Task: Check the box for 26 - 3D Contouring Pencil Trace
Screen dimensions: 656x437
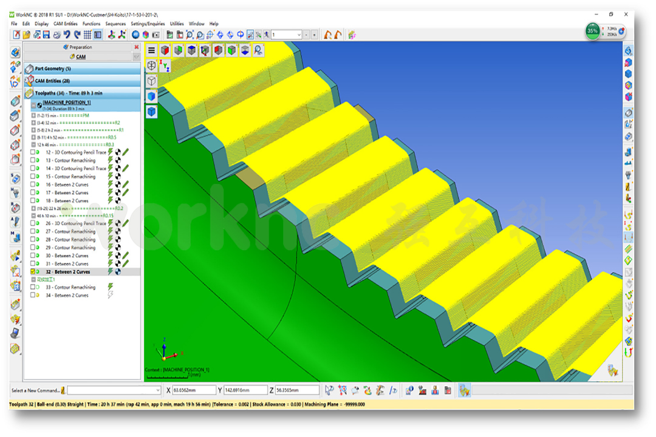Action: pos(33,223)
